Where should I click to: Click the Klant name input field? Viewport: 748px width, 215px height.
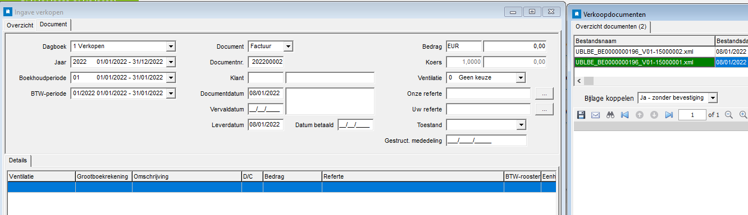[330, 77]
